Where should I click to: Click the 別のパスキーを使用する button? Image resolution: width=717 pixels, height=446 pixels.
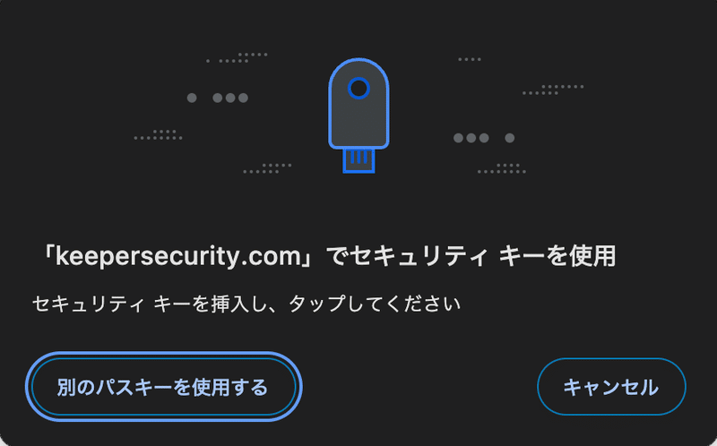(x=163, y=387)
